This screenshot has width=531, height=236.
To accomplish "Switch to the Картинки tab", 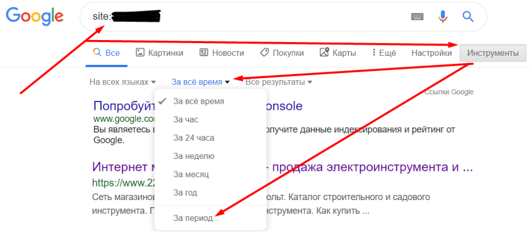I will tap(159, 53).
